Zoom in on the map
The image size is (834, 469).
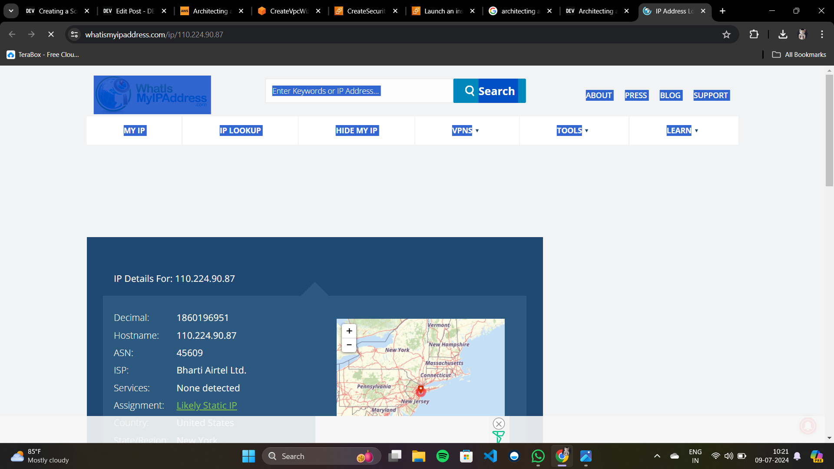pos(349,331)
